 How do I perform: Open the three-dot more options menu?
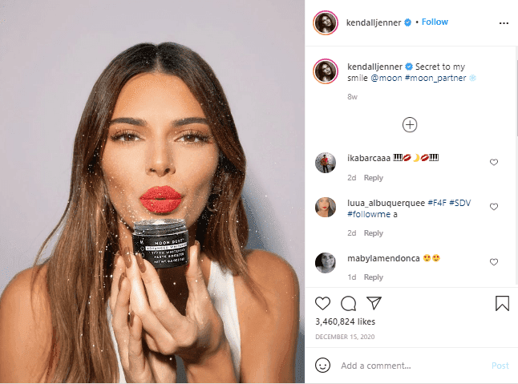click(504, 23)
